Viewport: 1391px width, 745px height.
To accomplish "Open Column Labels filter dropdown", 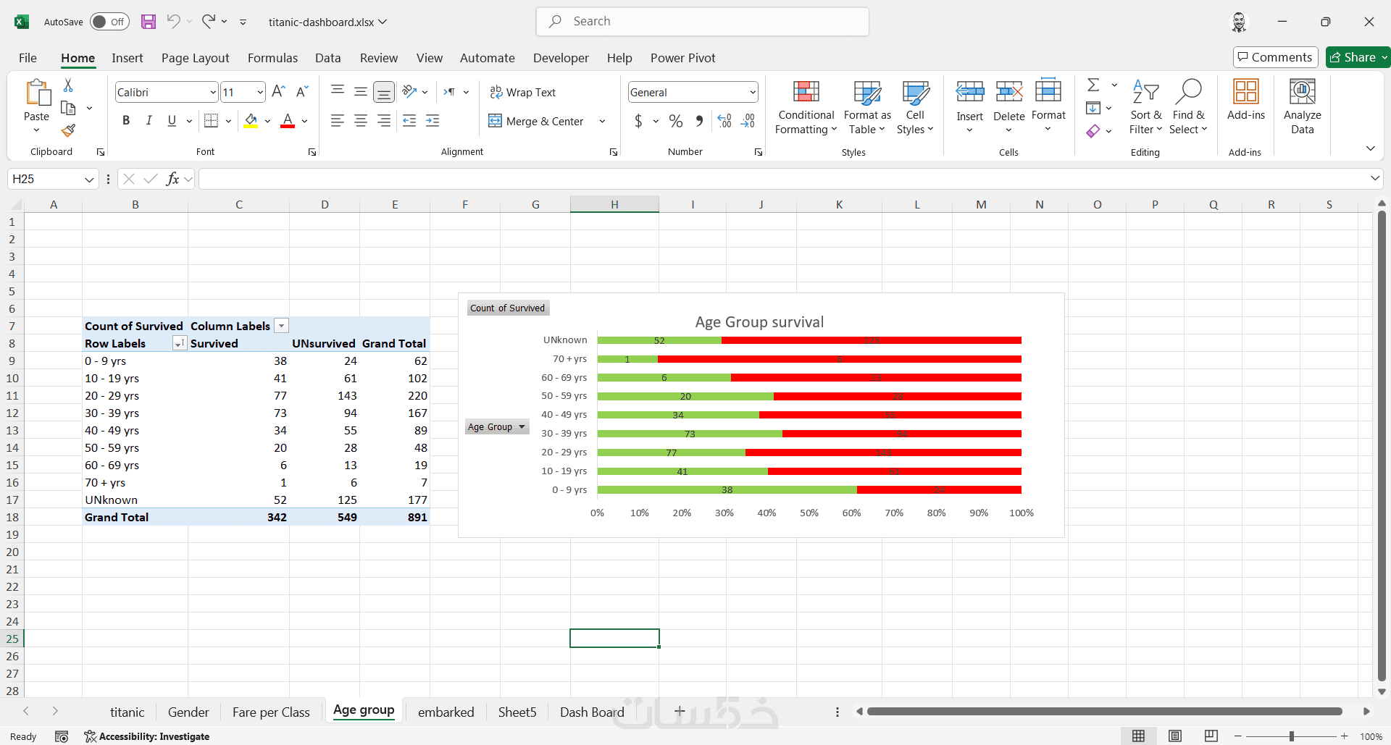I will [x=282, y=326].
